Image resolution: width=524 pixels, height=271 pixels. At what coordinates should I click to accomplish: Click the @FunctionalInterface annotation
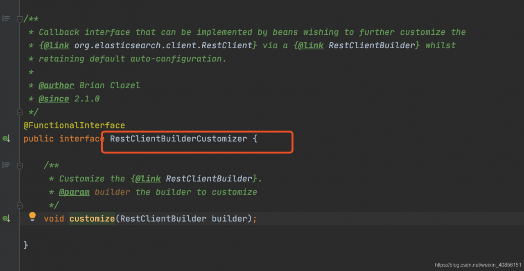pos(74,125)
